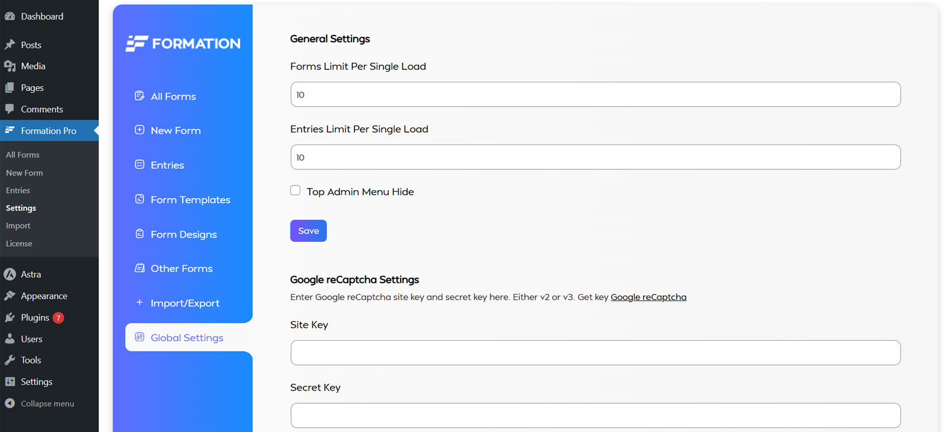Open Import/Export section
The height and width of the screenshot is (432, 948).
coord(185,303)
